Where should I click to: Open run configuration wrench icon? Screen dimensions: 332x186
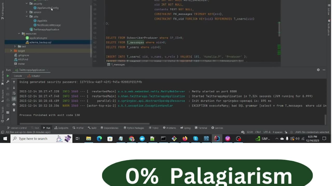8,82
